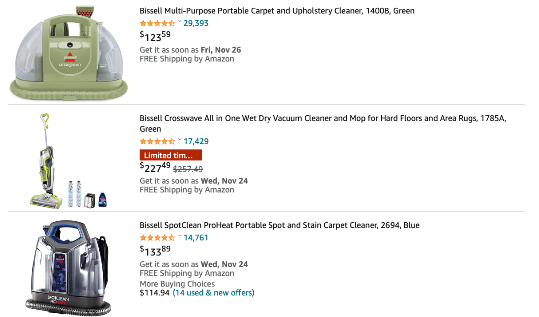
Task: Click star rating of Bissell Multi-Purpose cleaner
Action: (157, 23)
